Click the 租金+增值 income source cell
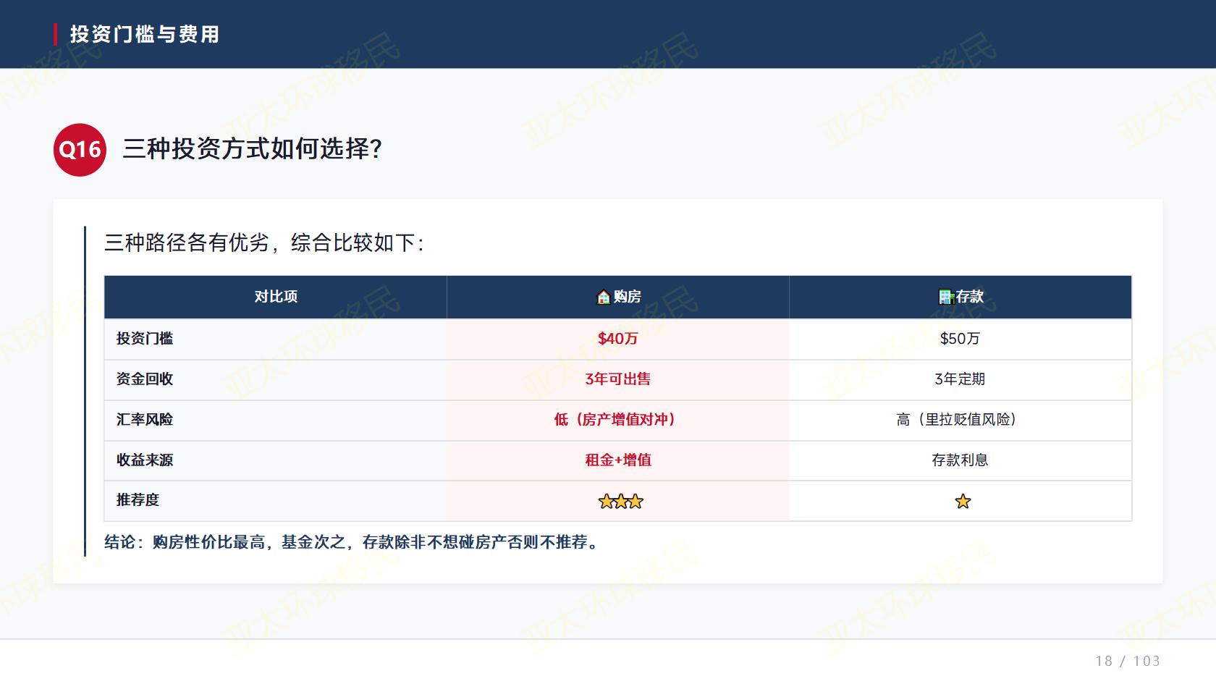The height and width of the screenshot is (684, 1216). pyautogui.click(x=617, y=460)
